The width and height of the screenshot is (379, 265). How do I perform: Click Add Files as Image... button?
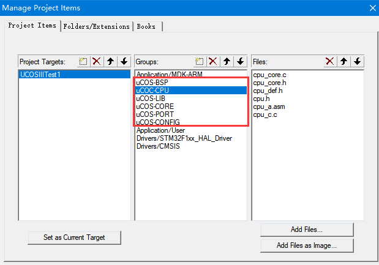pos(307,245)
